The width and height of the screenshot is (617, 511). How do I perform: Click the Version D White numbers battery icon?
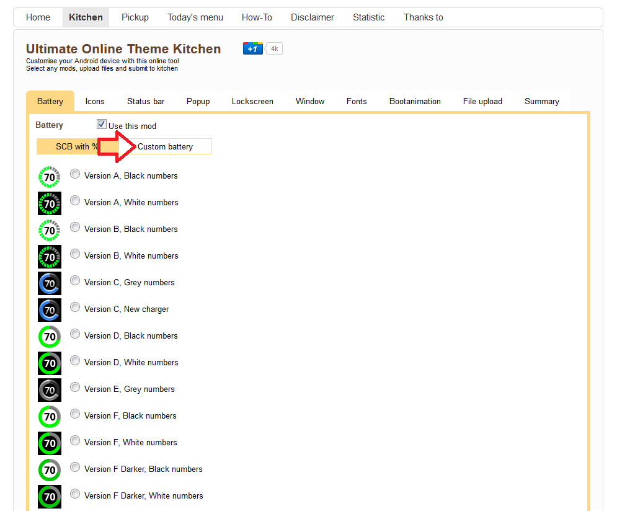(50, 363)
